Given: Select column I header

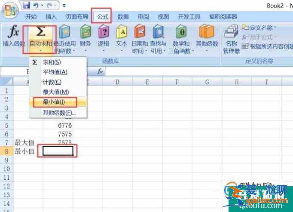Looking at the screenshot, I should click(266, 82).
